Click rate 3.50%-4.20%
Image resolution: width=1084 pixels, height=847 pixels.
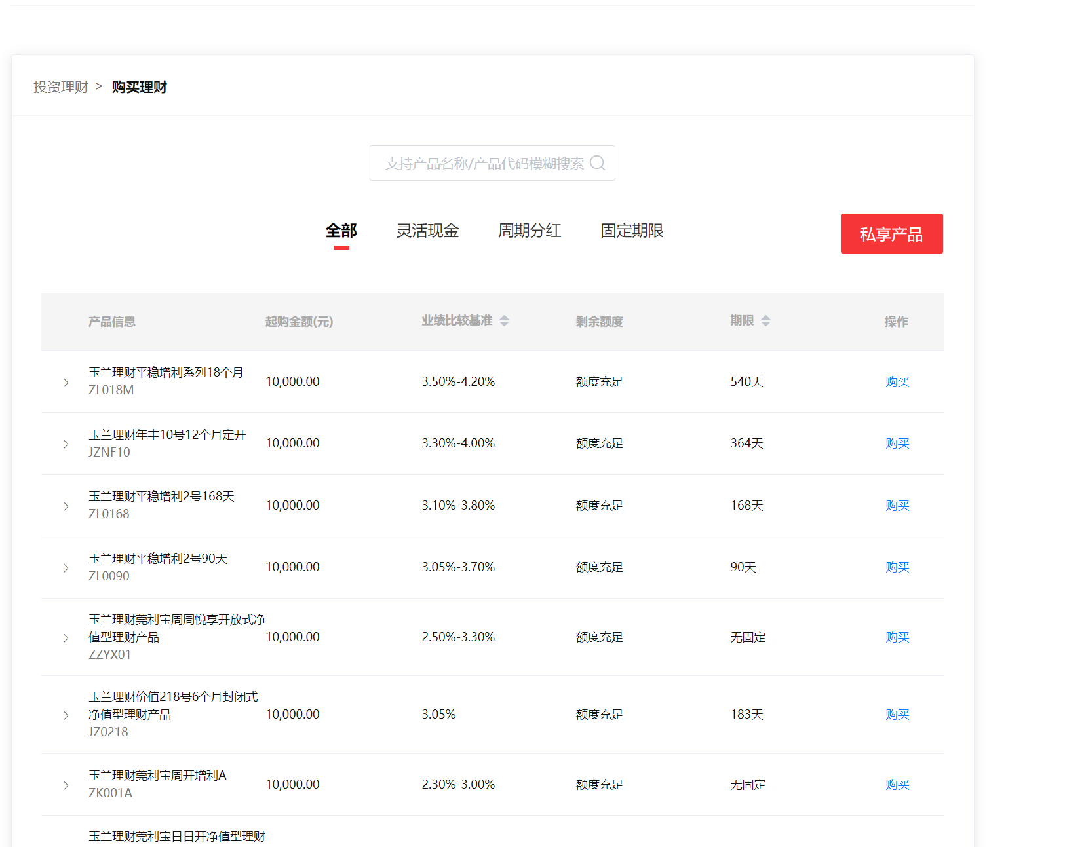pos(458,382)
